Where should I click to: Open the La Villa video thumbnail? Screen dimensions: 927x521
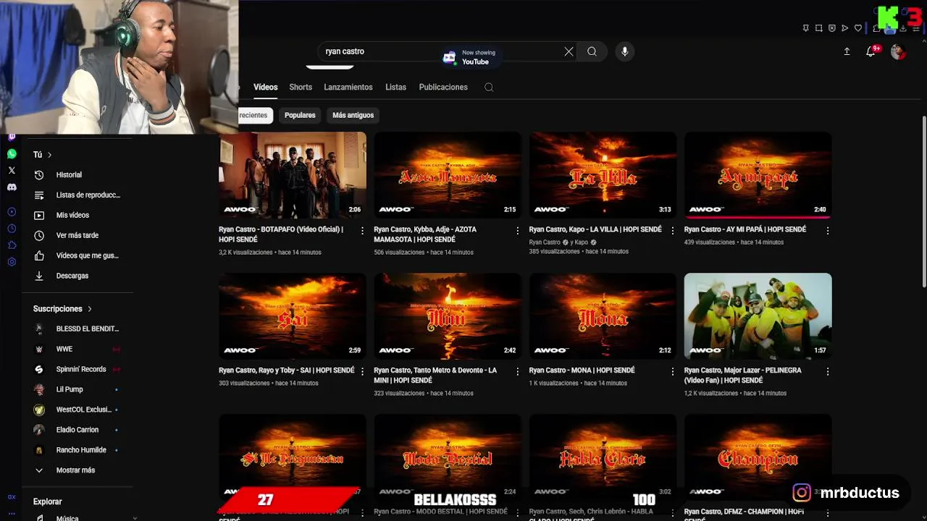pos(603,174)
